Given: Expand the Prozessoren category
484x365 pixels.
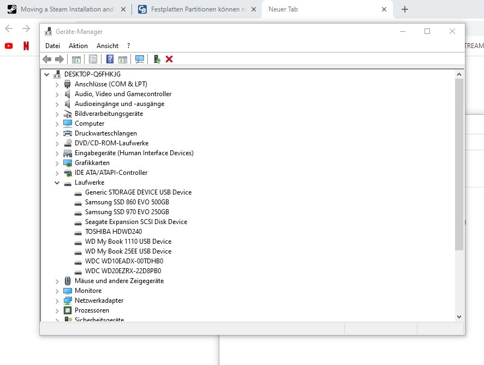Looking at the screenshot, I should point(57,310).
